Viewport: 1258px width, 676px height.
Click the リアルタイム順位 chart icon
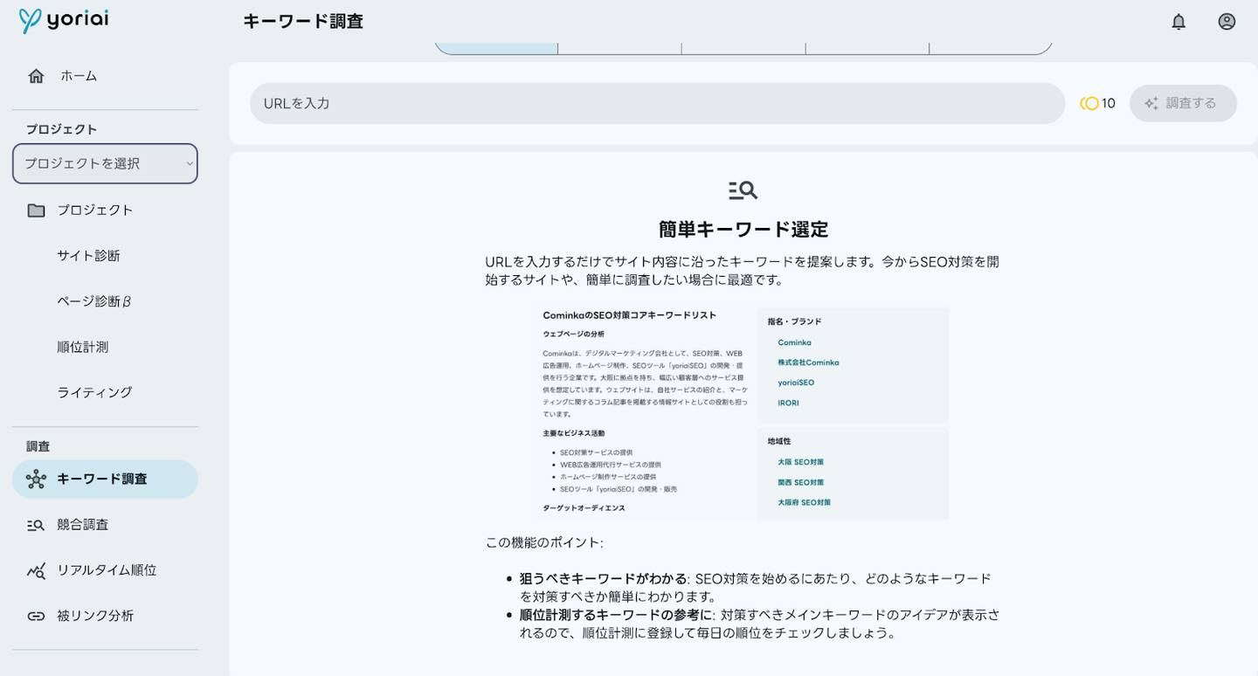point(36,570)
